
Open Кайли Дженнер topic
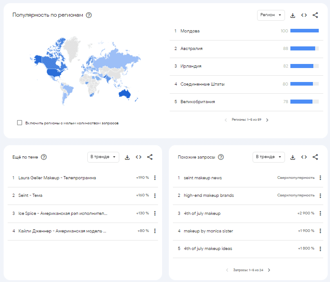click(62, 231)
